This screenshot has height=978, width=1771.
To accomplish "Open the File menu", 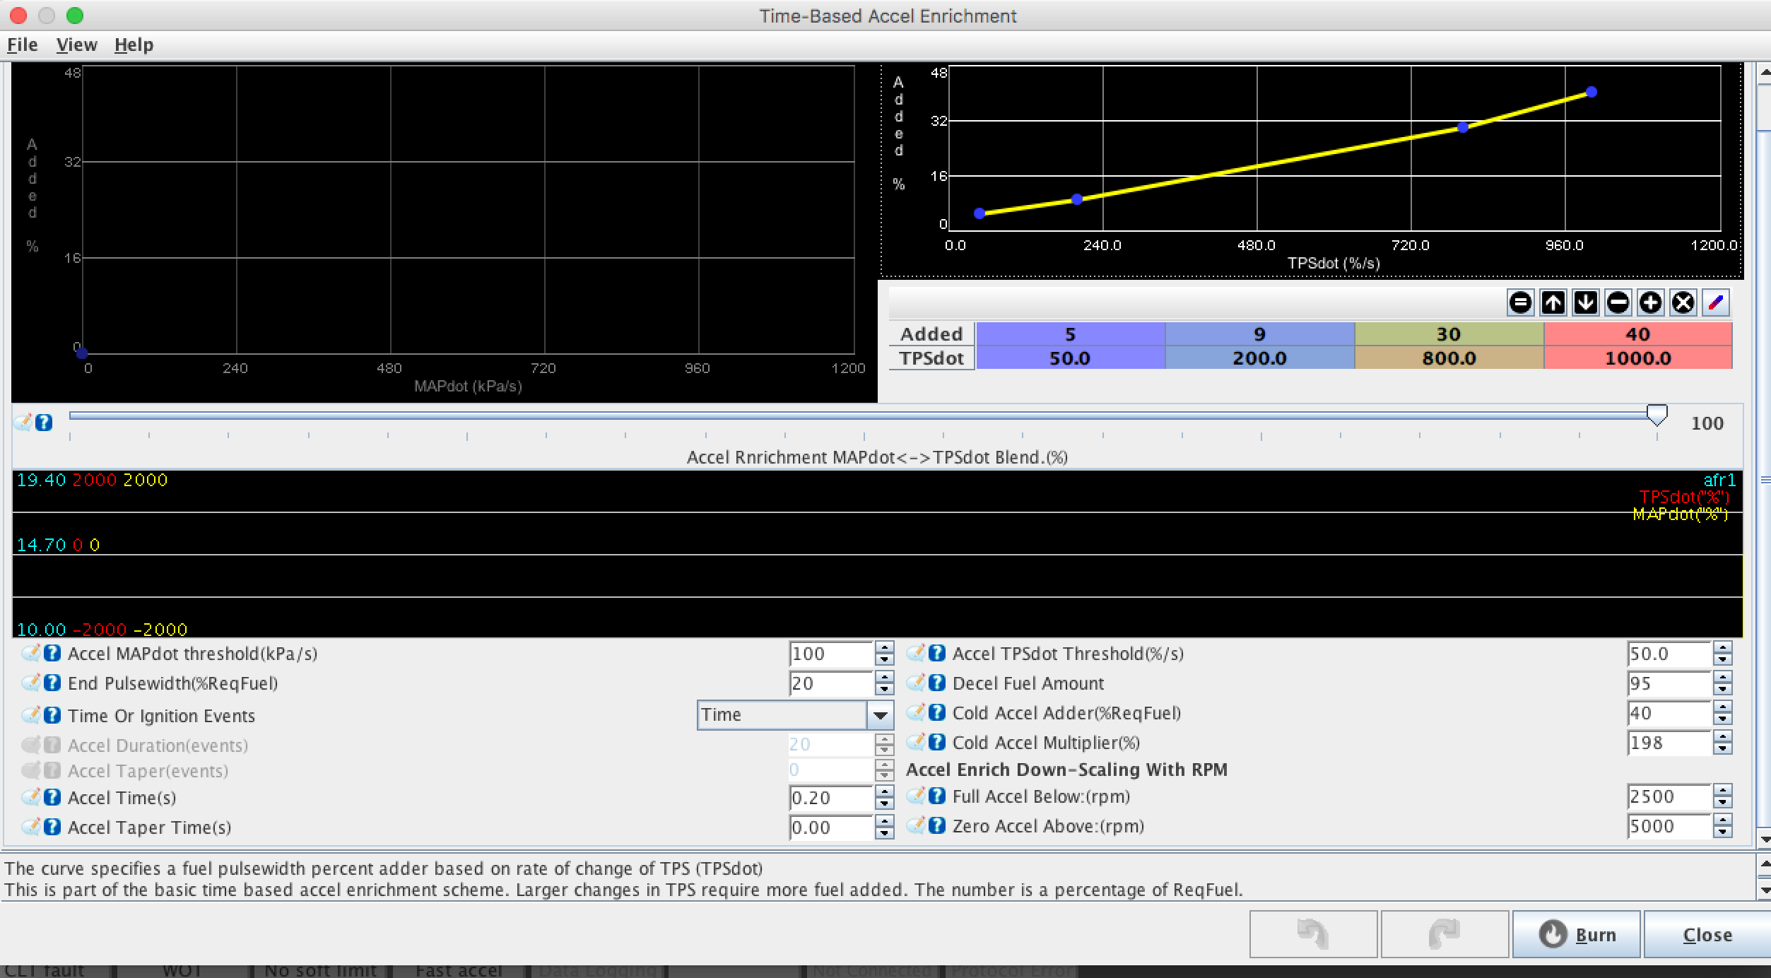I will click(22, 45).
